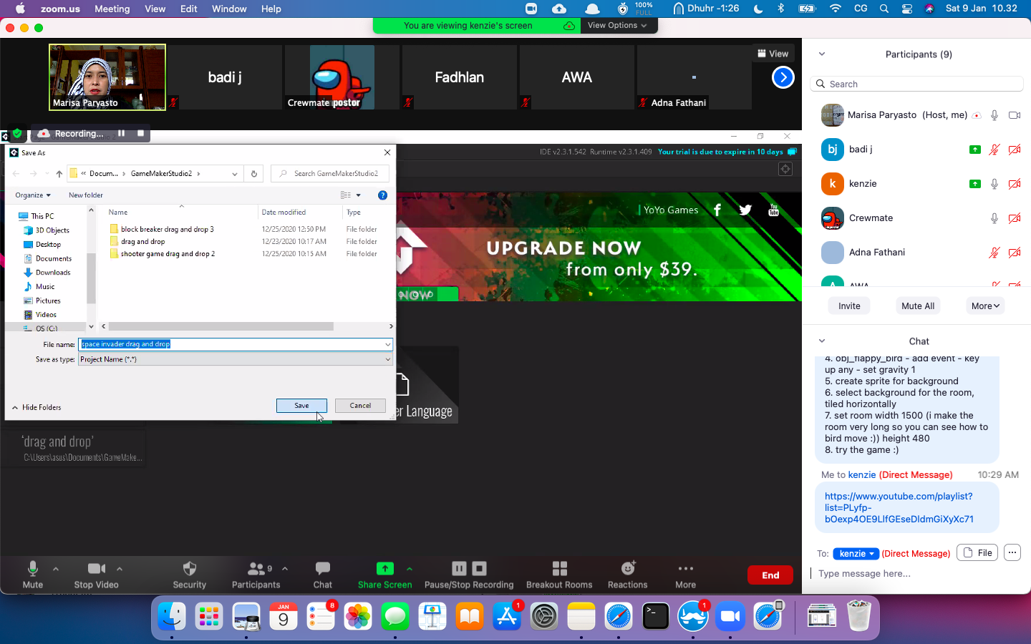Screen dimensions: 1031x644
Task: End the meeting with red End button
Action: pos(770,575)
